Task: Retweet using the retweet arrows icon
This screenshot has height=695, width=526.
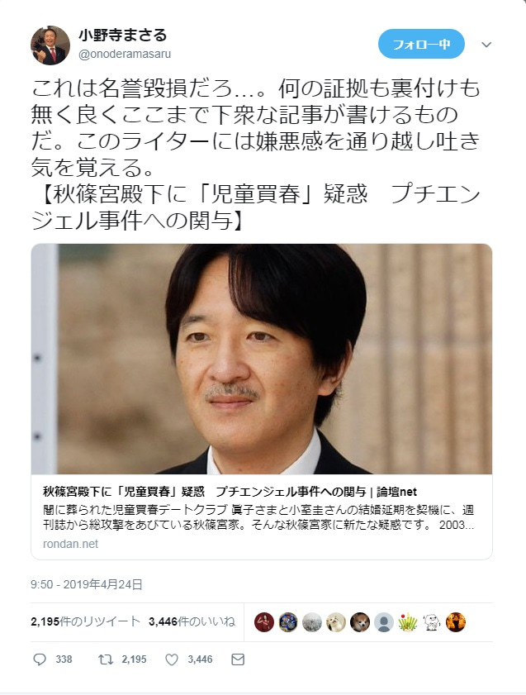Action: pyautogui.click(x=106, y=659)
